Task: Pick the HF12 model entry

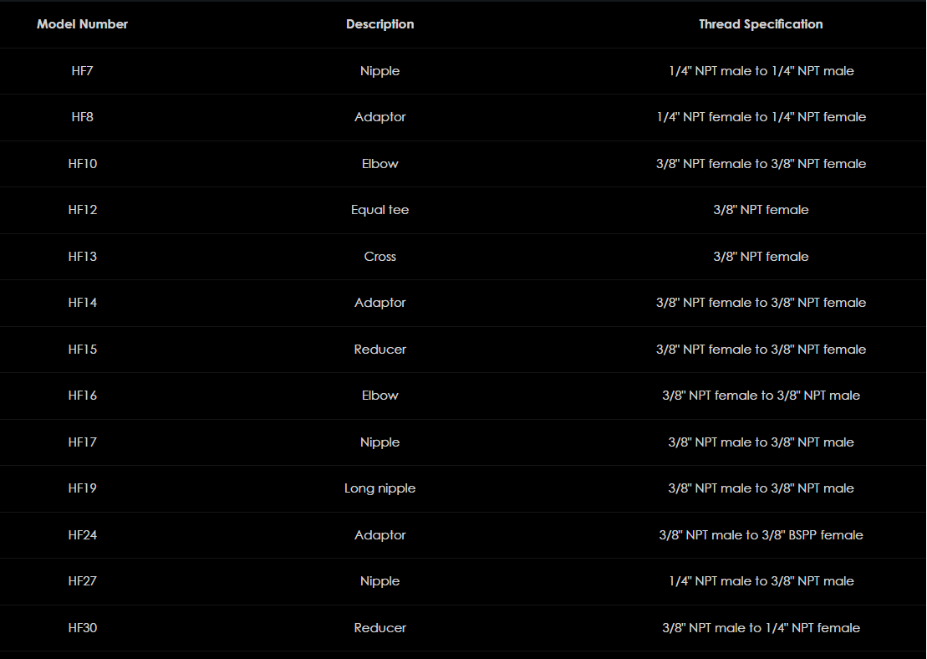Action: [x=82, y=210]
